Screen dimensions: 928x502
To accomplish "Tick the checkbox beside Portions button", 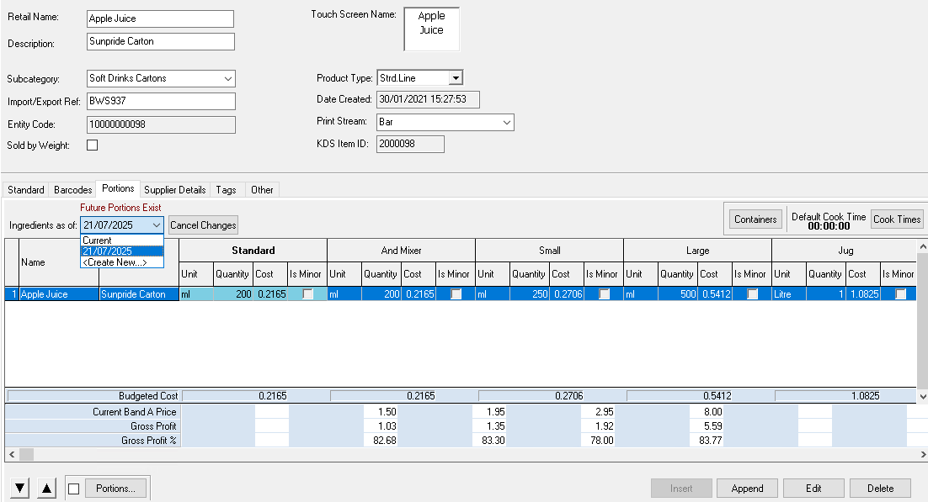I will pos(74,489).
